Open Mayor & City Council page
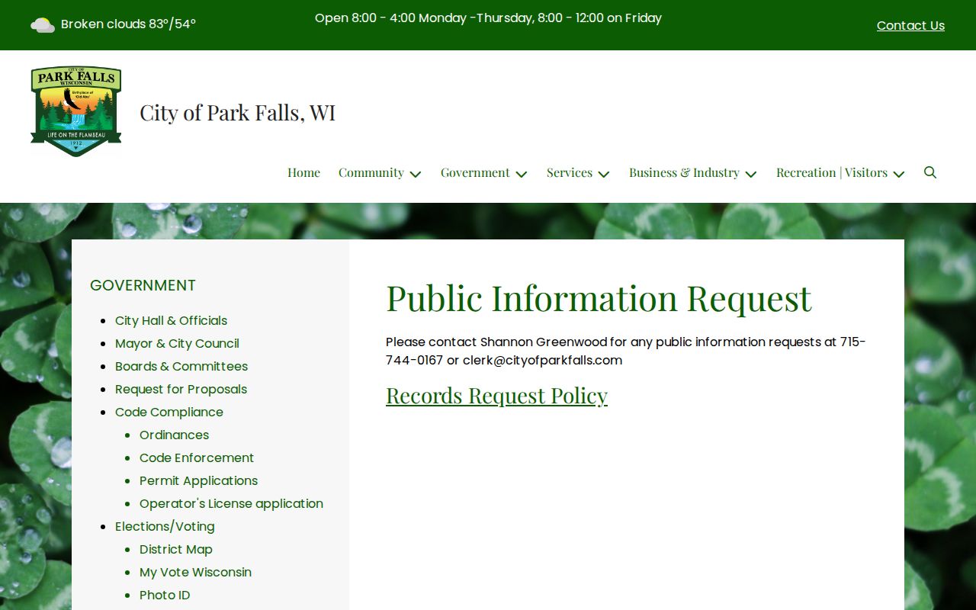976x610 pixels. click(x=177, y=343)
